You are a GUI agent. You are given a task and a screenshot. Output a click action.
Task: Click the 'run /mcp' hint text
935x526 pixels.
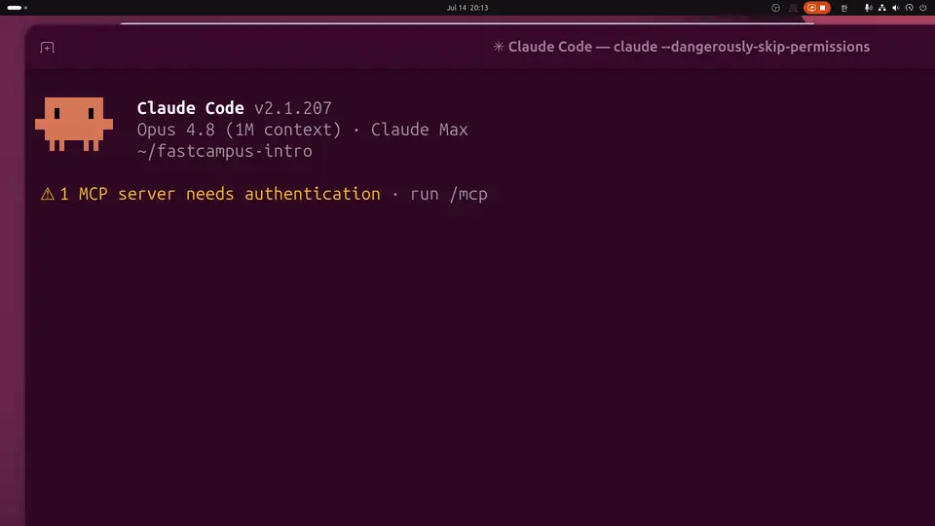coord(449,195)
